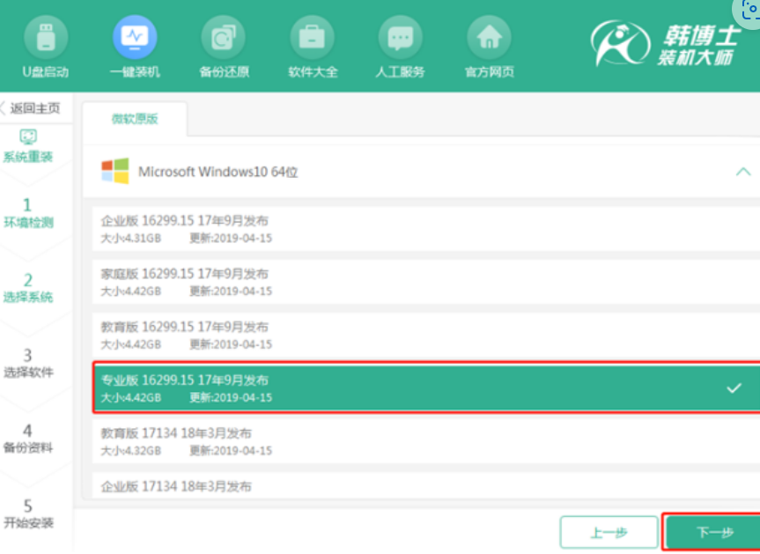
Task: Click the screenshot capture icon at the top right
Action: [749, 11]
